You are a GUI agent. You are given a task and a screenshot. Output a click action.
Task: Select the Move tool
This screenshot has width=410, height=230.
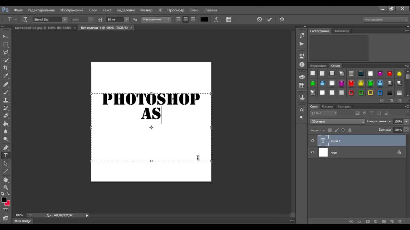coord(6,37)
